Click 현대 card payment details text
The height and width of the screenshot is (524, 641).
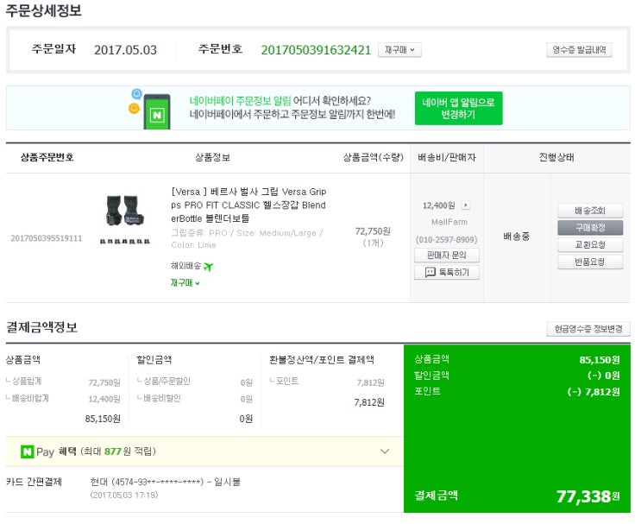[165, 482]
